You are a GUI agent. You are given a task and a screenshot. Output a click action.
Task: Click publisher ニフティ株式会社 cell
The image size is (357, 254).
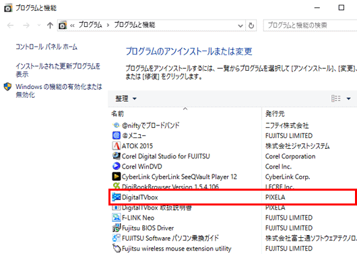[287, 125]
